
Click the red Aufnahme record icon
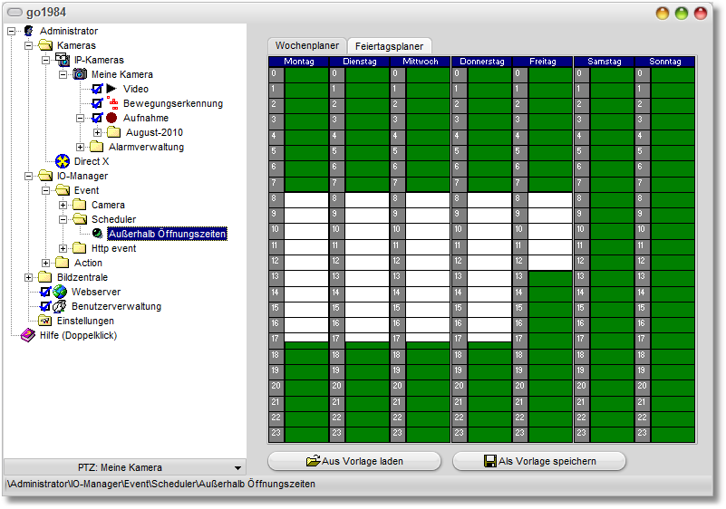[x=112, y=118]
